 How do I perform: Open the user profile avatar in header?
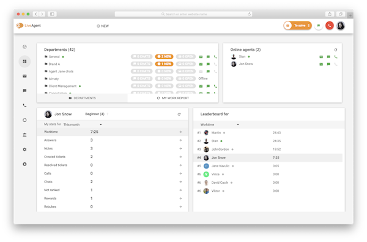click(341, 26)
